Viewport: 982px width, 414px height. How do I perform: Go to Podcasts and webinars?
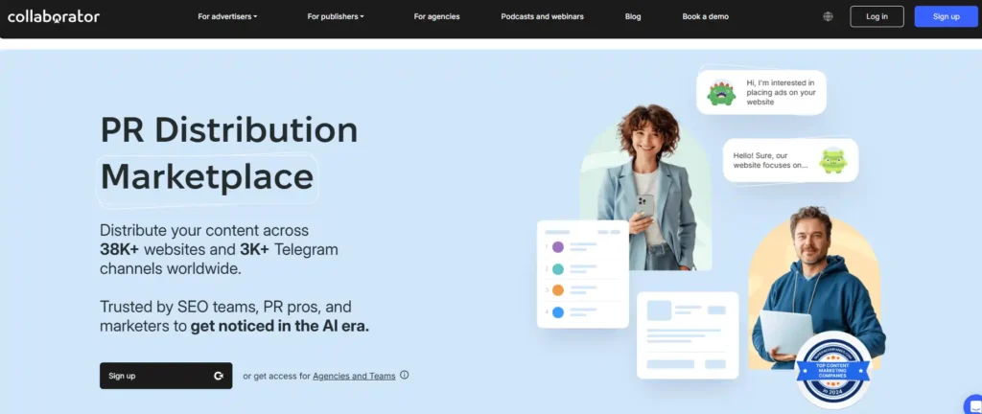coord(543,16)
